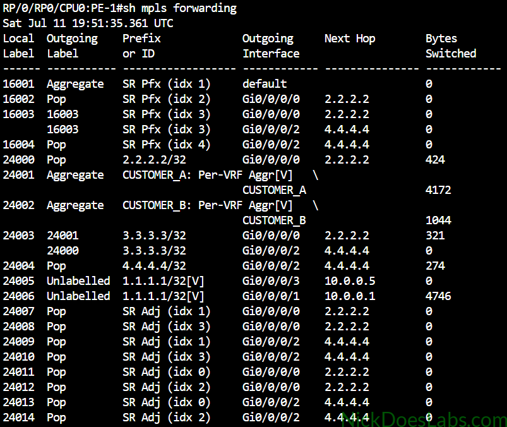Screen dimensions: 507x427
Task: Click interface 'Gi0/0/0/3'
Action: tap(271, 281)
